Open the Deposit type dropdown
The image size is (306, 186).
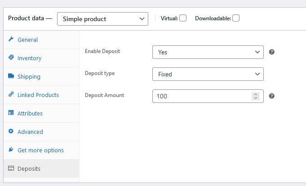pos(208,74)
